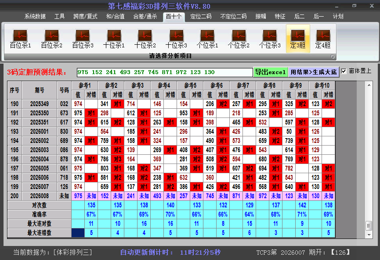Activate the 定3胆 analysis icon
Image resolution: width=380 pixels, height=260 pixels.
click(x=298, y=39)
